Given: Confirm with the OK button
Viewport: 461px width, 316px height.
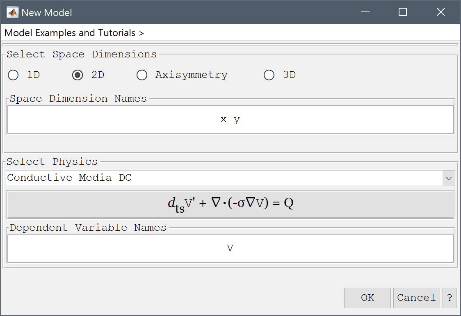Looking at the screenshot, I should [367, 298].
